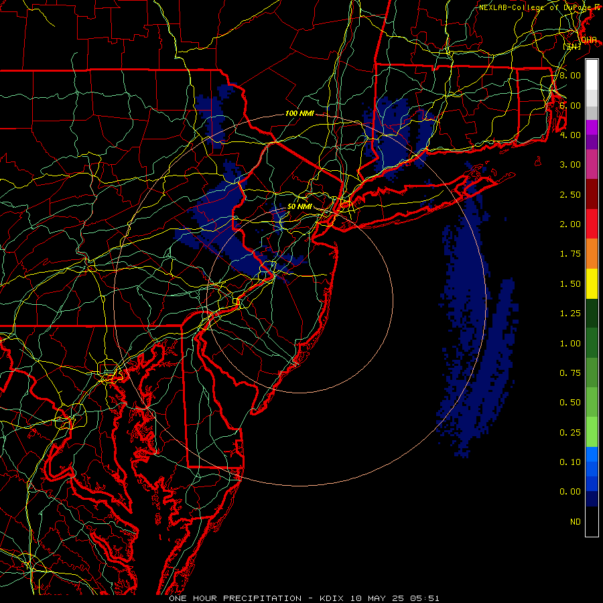Click the 6.00 legend value
This screenshot has height=603, width=603.
click(x=570, y=105)
